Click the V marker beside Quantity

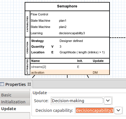click(x=52, y=47)
